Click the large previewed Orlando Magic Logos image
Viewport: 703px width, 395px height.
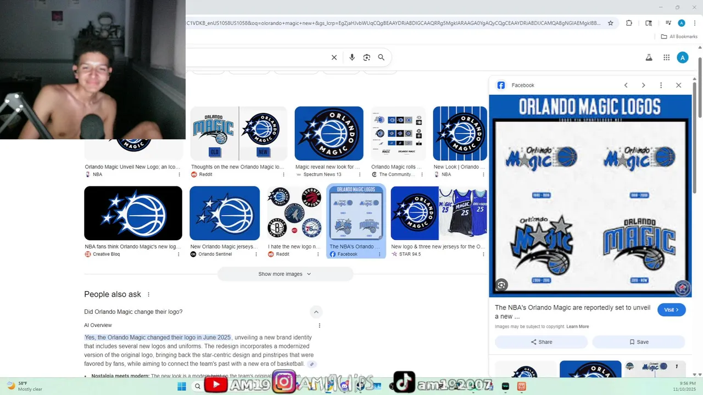coord(590,196)
